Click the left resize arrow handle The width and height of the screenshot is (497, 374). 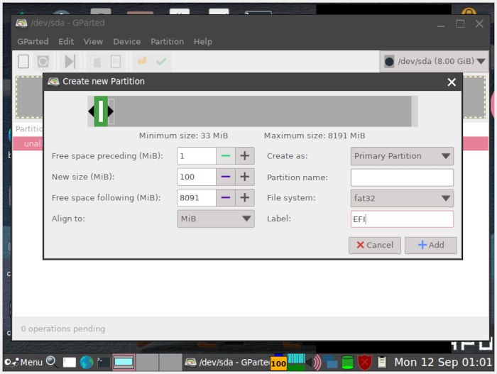click(x=91, y=111)
